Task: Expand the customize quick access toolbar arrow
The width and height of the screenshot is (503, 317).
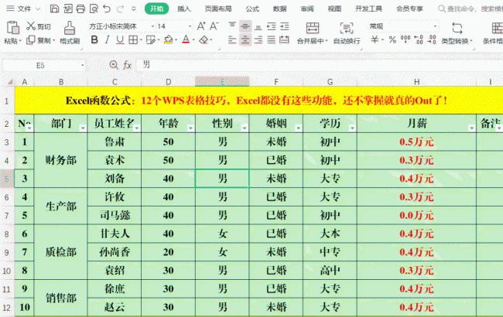Action: [x=133, y=9]
